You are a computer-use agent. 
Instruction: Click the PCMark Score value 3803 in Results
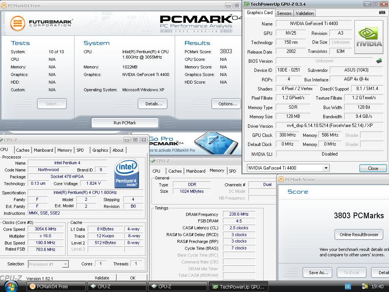[x=226, y=51]
